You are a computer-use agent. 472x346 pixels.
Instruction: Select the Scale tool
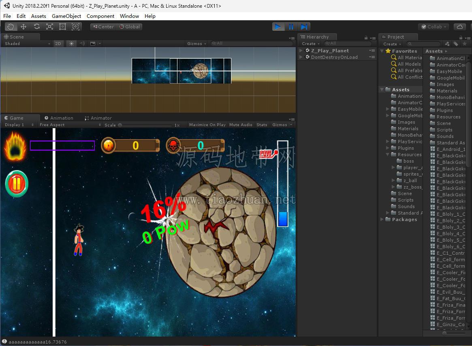pyautogui.click(x=50, y=27)
